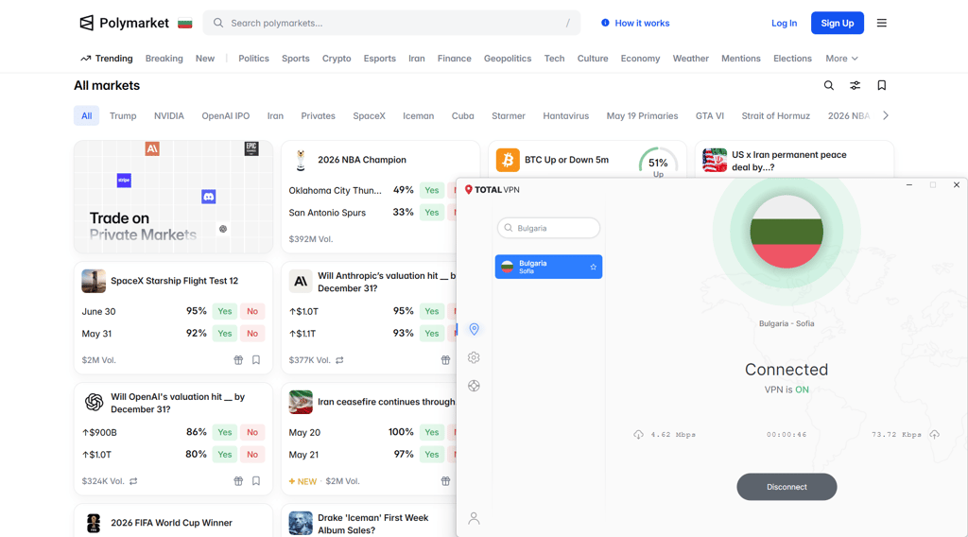Select the All topic chip

point(86,115)
